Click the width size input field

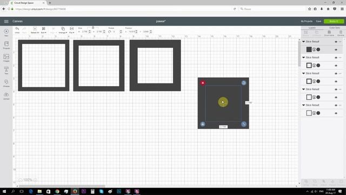[85, 32]
